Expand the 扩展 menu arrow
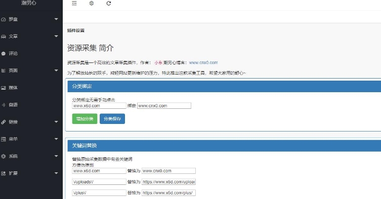This screenshot has width=381, height=199. click(x=56, y=173)
